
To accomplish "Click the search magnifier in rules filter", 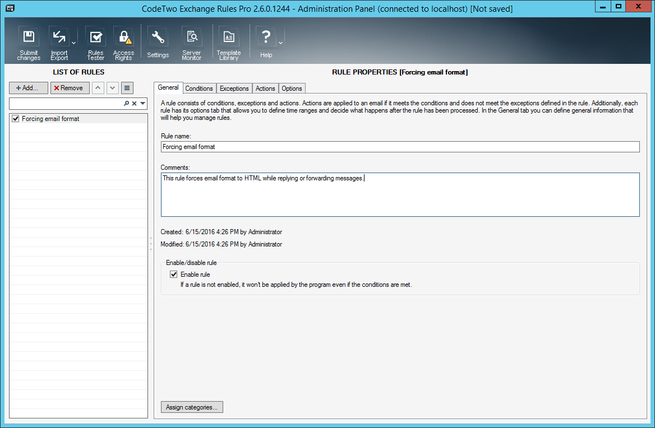I will click(126, 104).
